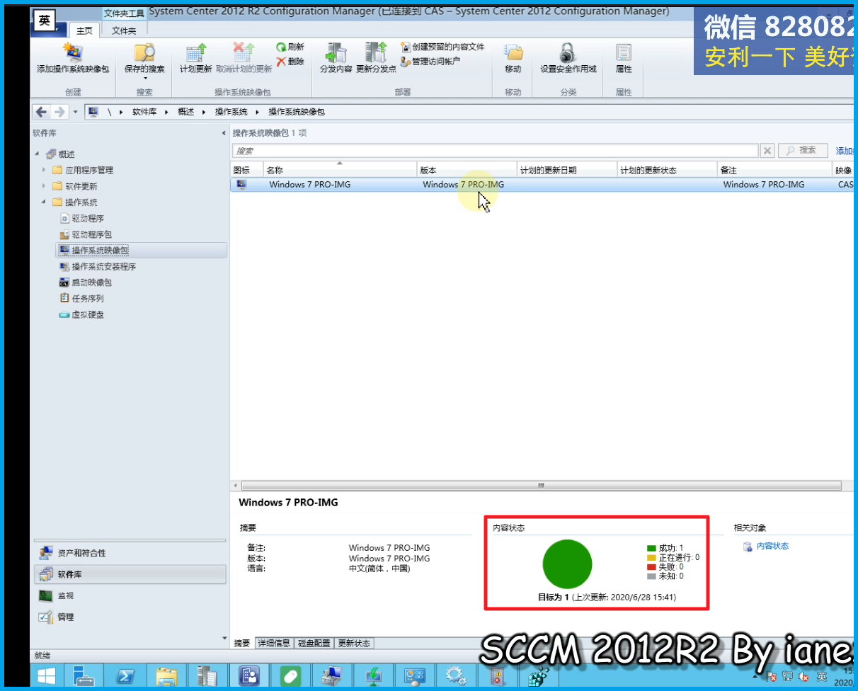
Task: Switch to the 更新状态 bottom tab
Action: pos(354,644)
